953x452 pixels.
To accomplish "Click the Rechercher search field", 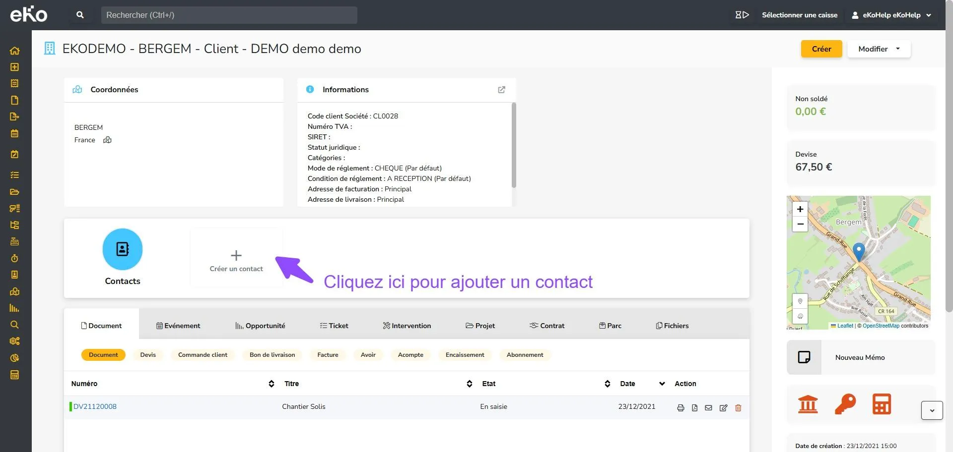I will 229,15.
